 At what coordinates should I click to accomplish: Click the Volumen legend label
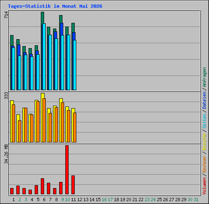click(x=205, y=186)
